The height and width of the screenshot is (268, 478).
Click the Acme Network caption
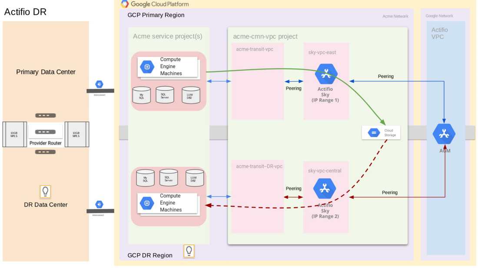(395, 16)
